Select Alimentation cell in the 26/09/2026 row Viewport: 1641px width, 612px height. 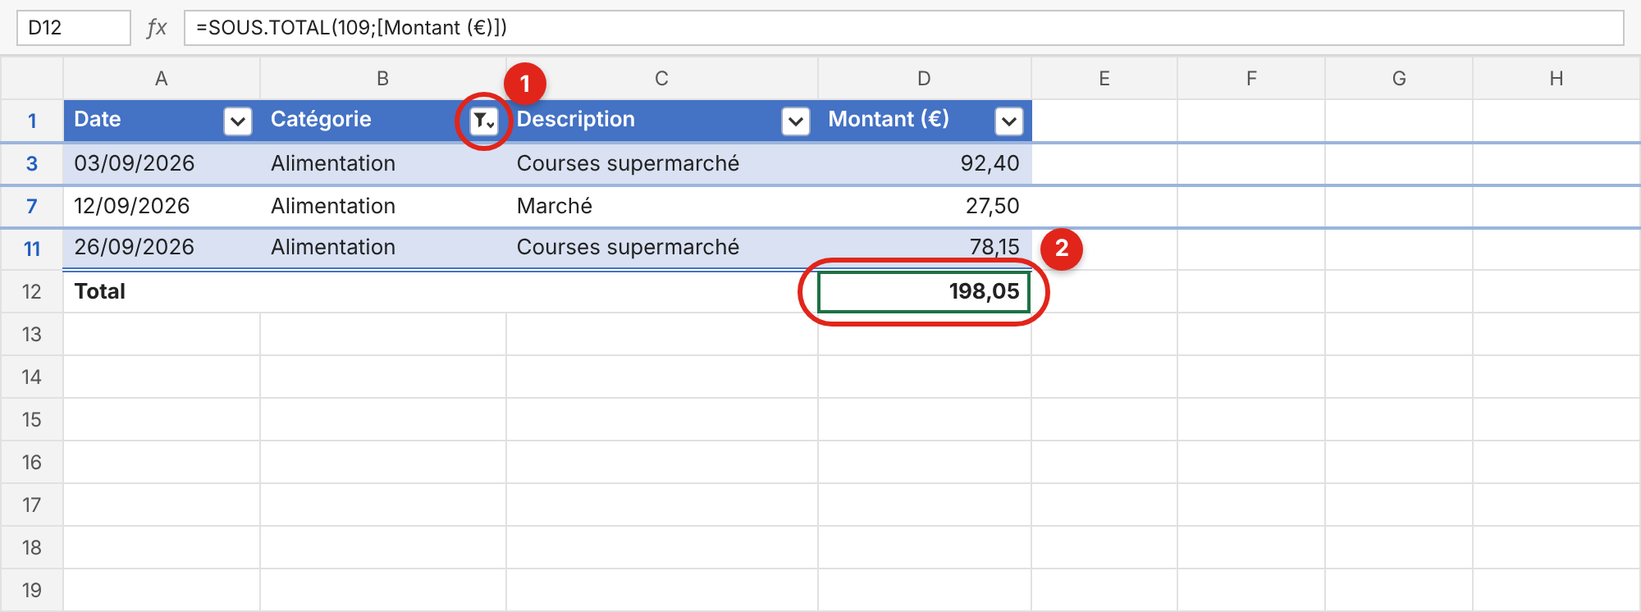[383, 248]
